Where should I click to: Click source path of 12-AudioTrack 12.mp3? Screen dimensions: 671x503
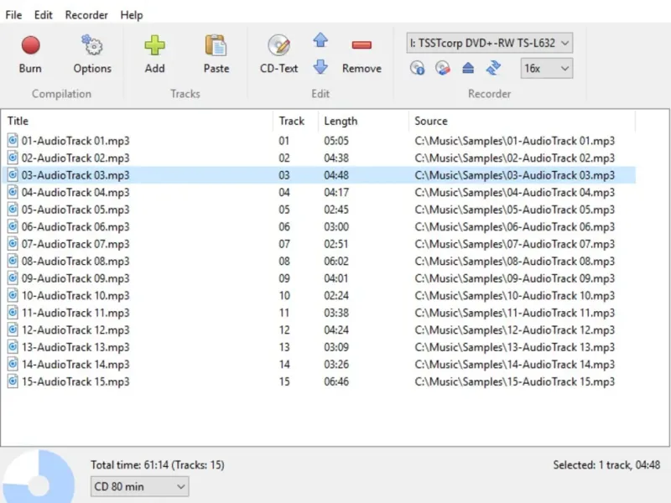[514, 329]
